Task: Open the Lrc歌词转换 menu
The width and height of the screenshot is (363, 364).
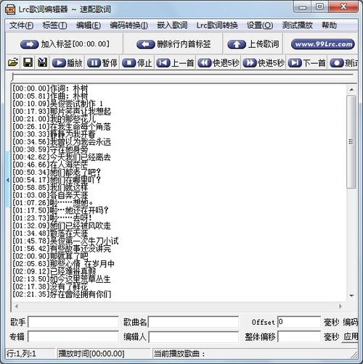Action: 217,25
